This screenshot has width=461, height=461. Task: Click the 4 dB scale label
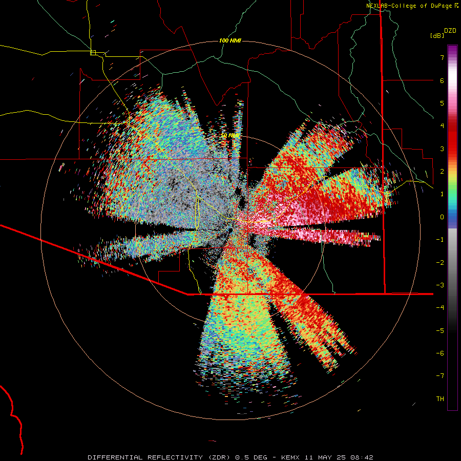pyautogui.click(x=442, y=126)
